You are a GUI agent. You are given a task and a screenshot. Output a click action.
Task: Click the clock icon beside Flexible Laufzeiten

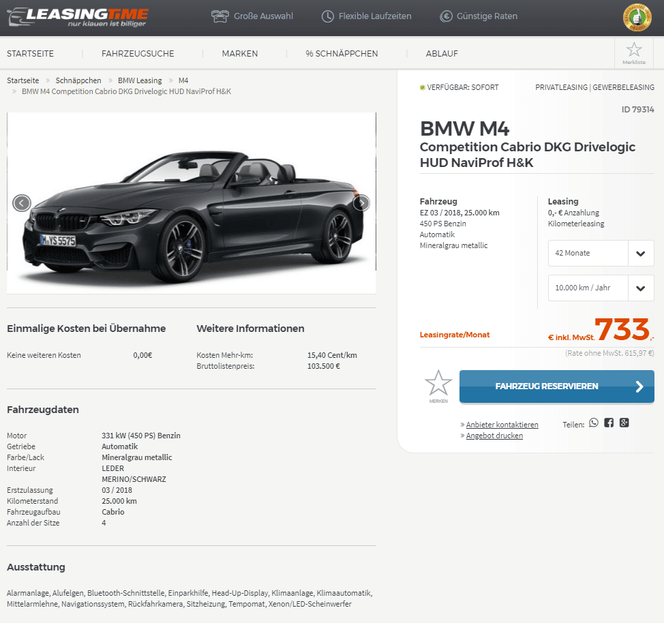327,16
